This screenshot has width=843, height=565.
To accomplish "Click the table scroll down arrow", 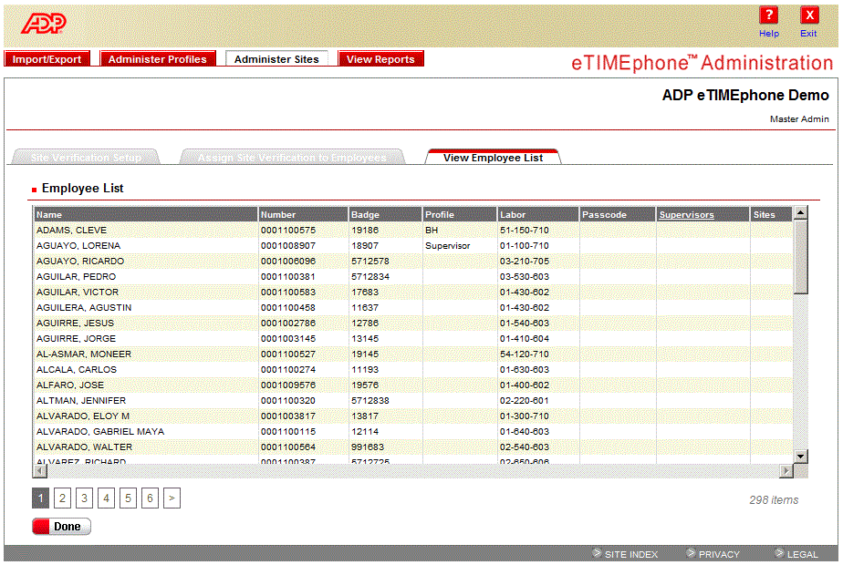I will point(800,456).
